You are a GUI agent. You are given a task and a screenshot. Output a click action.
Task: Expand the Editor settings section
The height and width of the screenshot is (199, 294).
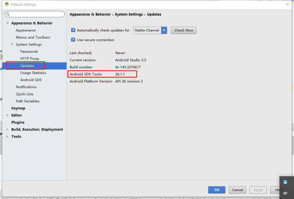7,115
